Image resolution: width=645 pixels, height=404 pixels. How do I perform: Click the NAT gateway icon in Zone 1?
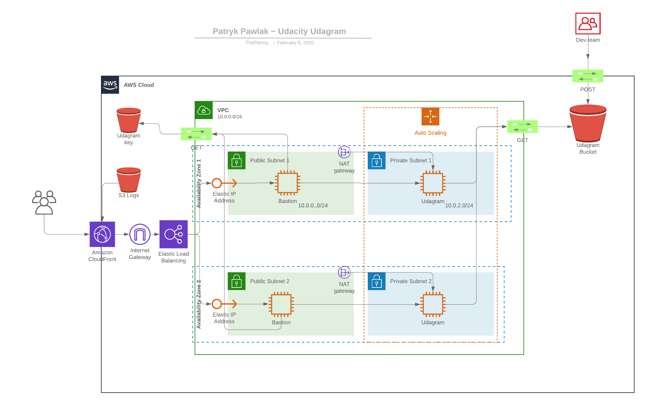pyautogui.click(x=344, y=152)
